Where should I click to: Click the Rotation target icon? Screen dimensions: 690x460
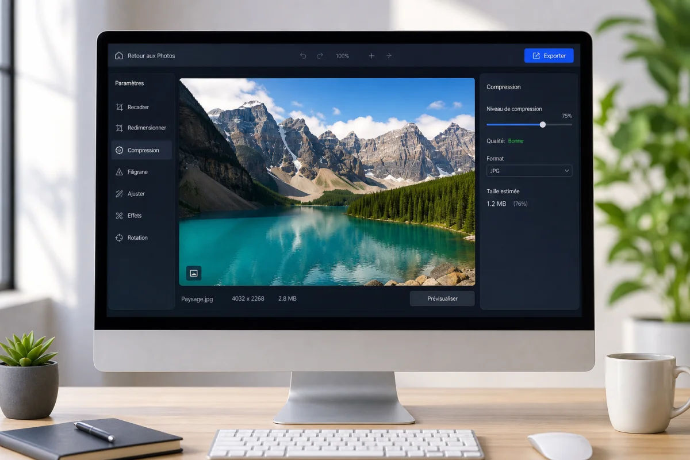tap(119, 237)
